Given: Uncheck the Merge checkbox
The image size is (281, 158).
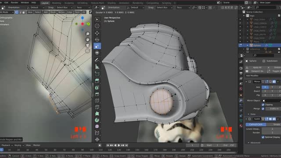Looking at the screenshot, I should click(x=263, y=109).
